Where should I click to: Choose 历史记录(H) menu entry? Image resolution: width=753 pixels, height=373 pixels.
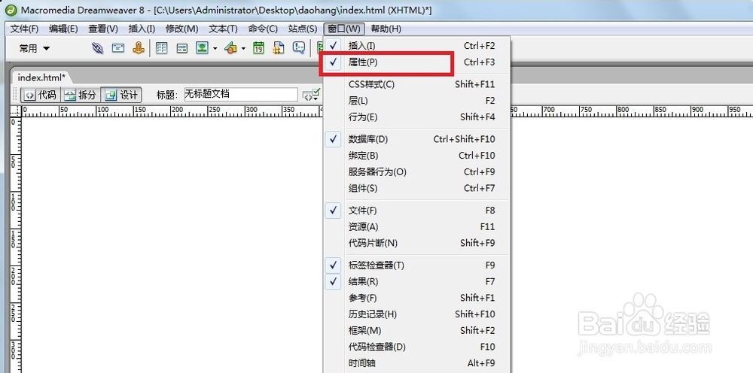tap(417, 314)
